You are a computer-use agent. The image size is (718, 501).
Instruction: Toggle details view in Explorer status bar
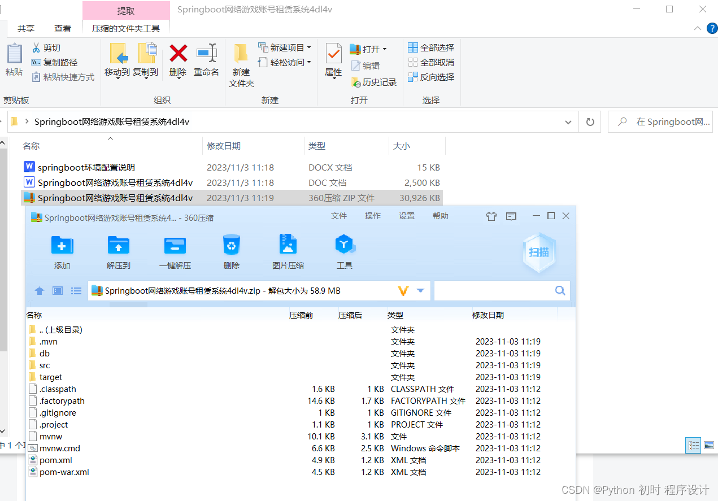(693, 446)
